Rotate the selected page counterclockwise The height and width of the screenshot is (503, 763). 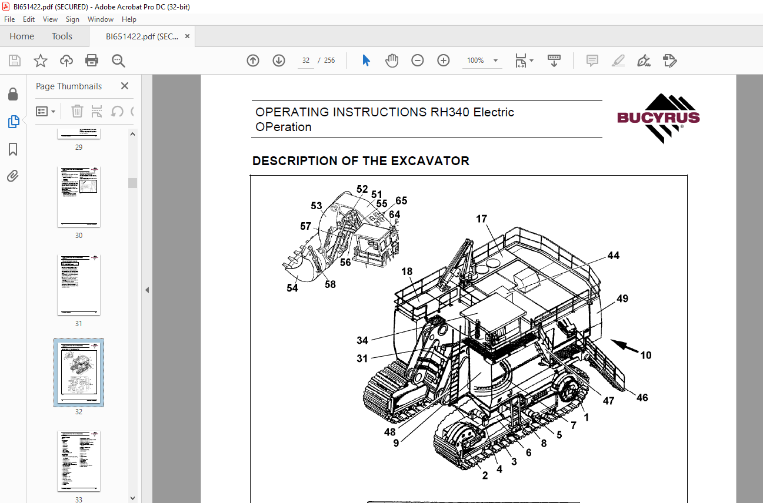click(x=117, y=111)
